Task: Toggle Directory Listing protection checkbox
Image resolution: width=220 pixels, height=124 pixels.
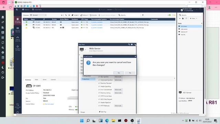Action: click(99, 93)
